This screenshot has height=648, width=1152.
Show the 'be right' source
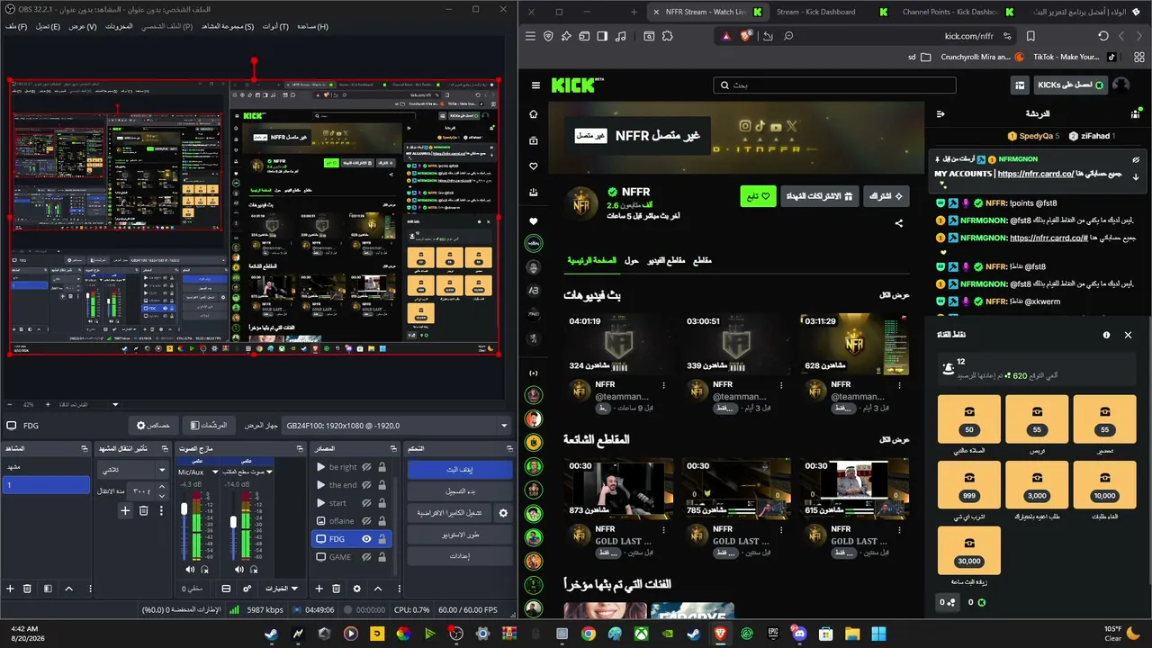[x=366, y=467]
